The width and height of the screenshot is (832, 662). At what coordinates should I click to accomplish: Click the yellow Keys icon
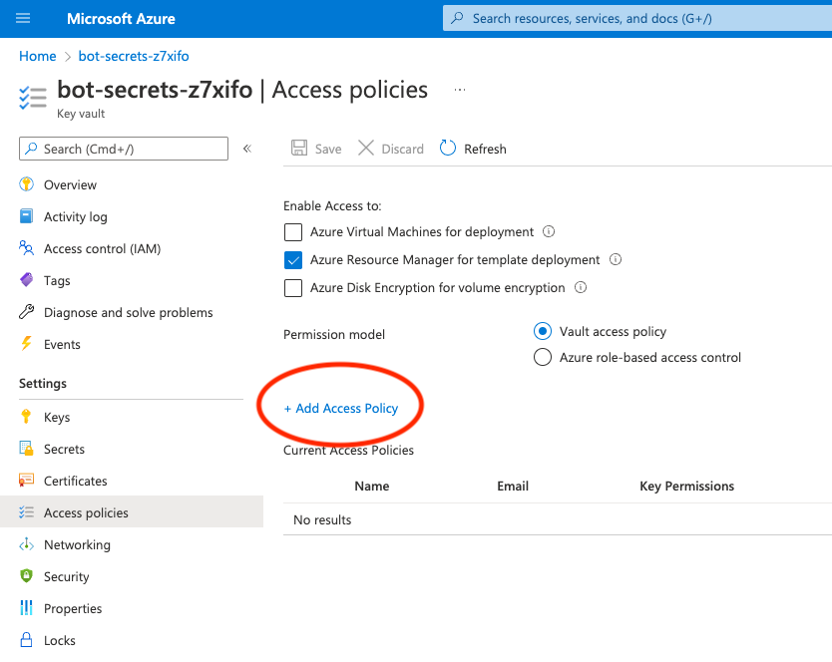pos(26,417)
